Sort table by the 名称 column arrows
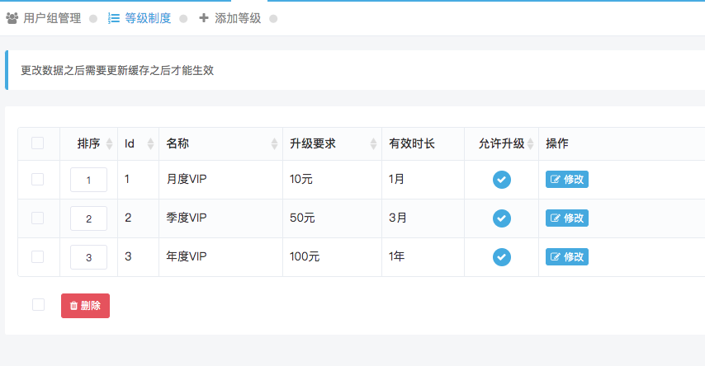The image size is (705, 366). click(x=274, y=143)
